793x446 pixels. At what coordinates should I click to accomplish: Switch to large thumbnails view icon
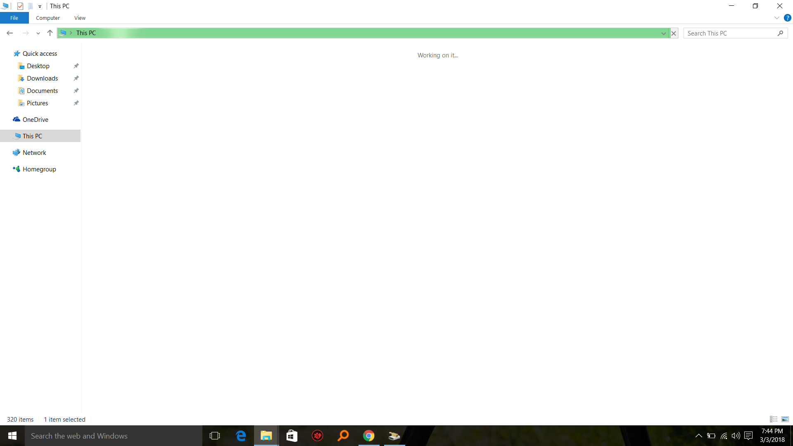785,419
